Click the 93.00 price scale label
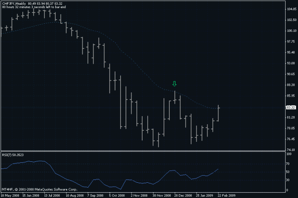The image size is (298, 198). [291, 63]
